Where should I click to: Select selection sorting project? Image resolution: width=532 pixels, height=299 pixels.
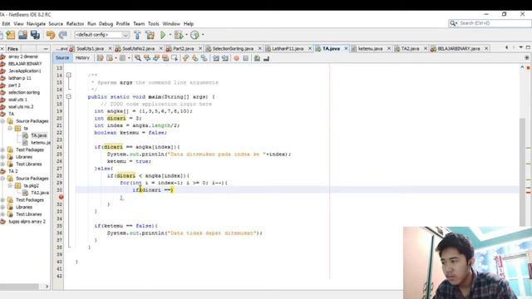[24, 92]
